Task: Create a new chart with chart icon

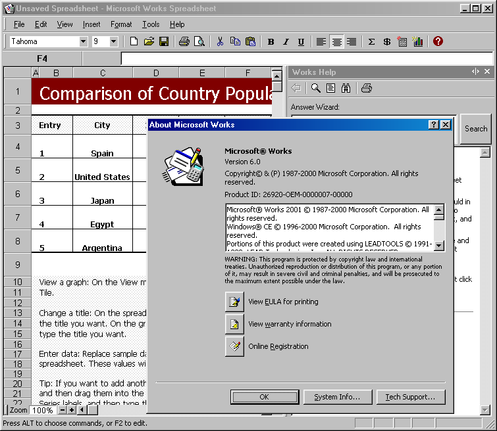Action: (418, 41)
